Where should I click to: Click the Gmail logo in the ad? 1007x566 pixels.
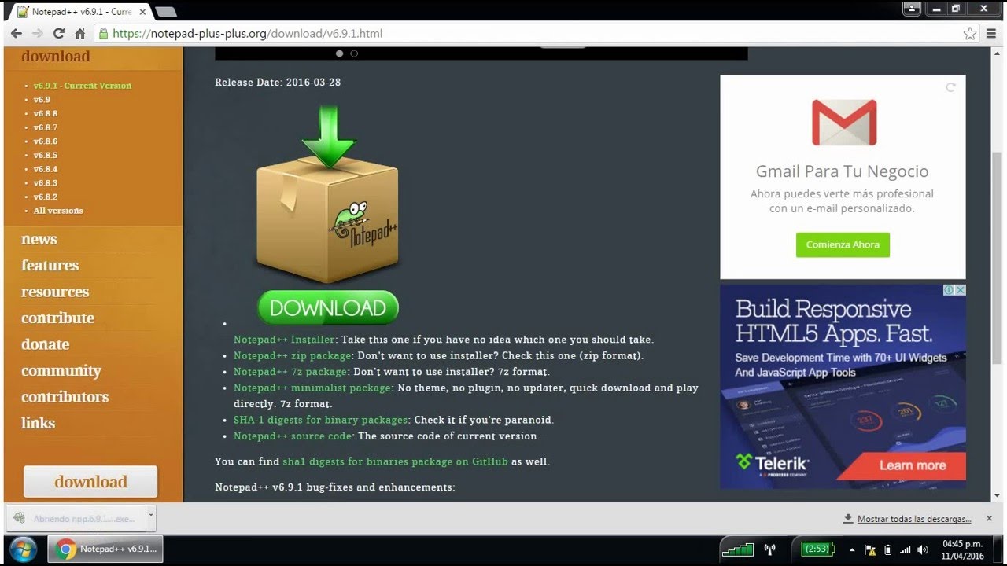pos(844,122)
